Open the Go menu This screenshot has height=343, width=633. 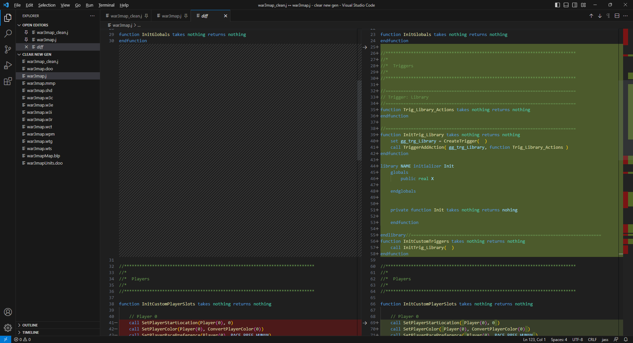(78, 5)
